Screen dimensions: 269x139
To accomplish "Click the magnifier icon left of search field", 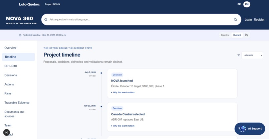I will click(46, 20).
